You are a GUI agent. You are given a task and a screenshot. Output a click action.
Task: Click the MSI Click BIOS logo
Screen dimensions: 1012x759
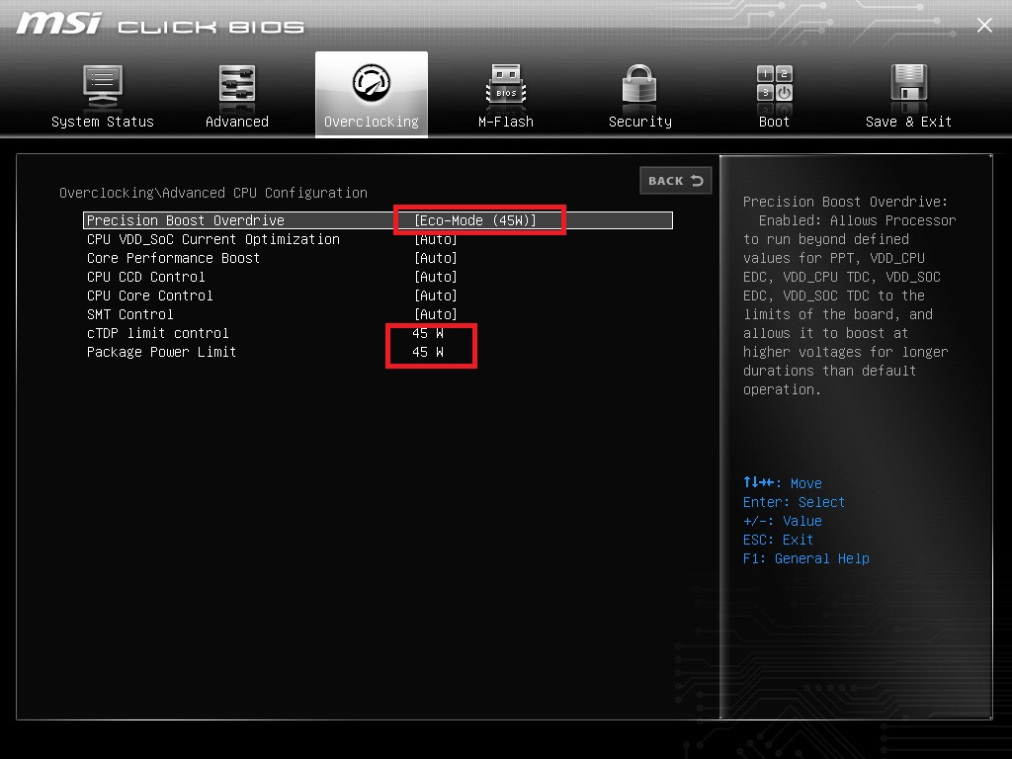(160, 24)
